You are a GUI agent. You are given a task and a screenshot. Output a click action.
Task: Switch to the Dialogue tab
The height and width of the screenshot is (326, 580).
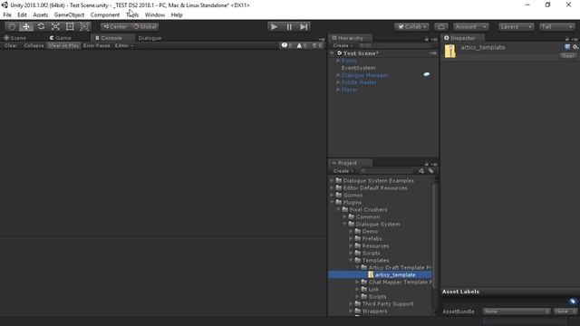[150, 38]
